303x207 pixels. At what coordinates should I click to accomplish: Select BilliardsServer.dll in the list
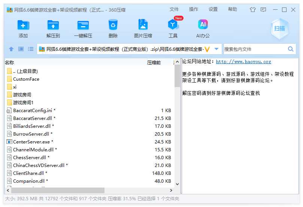(90, 126)
